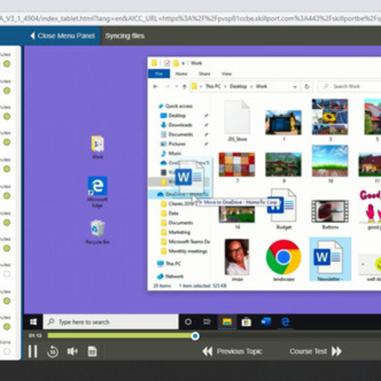Select the Monthly meetings folder
This screenshot has height=381, width=381.
[184, 251]
